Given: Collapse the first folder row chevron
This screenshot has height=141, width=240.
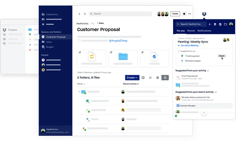Looking at the screenshot, I should point(79,92).
